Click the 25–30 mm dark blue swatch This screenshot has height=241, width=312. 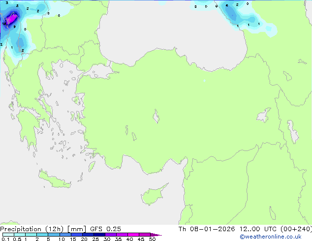pos(99,235)
